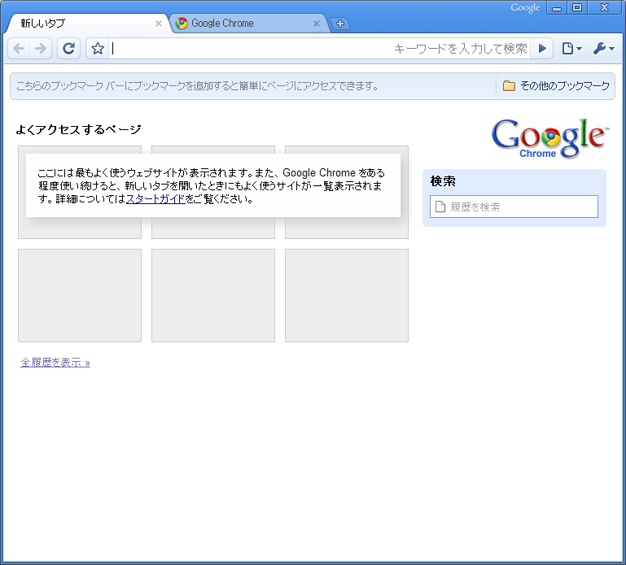Image resolution: width=626 pixels, height=565 pixels.
Task: Click the 履歴を検索 search field
Action: [x=514, y=206]
